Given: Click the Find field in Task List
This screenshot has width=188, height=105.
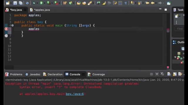Looking at the screenshot, I should pos(179,29).
